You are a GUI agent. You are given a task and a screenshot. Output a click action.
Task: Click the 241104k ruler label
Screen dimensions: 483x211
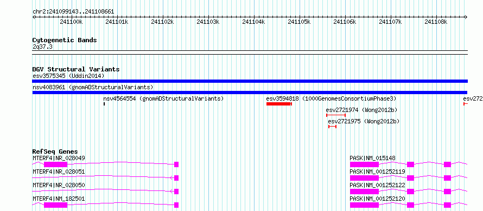253,22
